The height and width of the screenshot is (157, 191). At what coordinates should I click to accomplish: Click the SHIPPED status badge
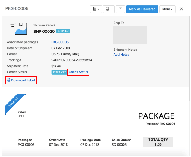click(x=63, y=31)
